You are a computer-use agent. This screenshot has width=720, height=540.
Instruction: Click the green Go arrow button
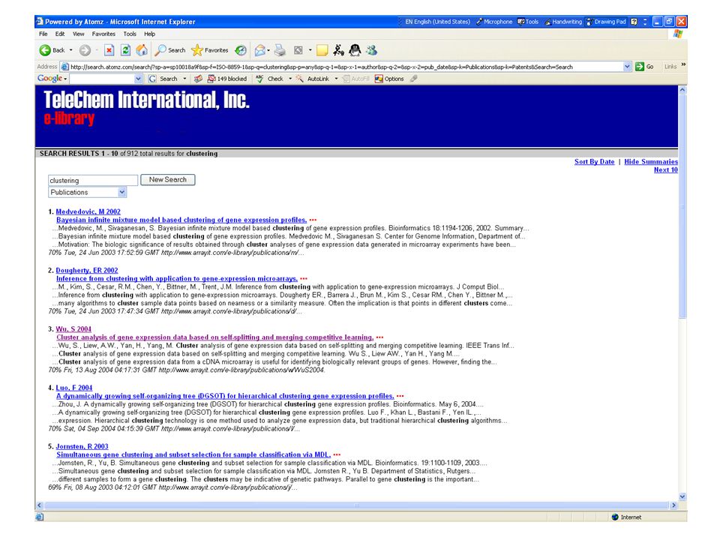pos(640,67)
